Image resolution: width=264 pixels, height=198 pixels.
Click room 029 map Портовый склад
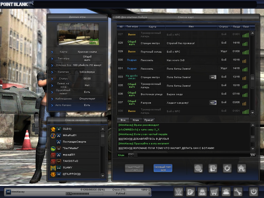(x=151, y=52)
